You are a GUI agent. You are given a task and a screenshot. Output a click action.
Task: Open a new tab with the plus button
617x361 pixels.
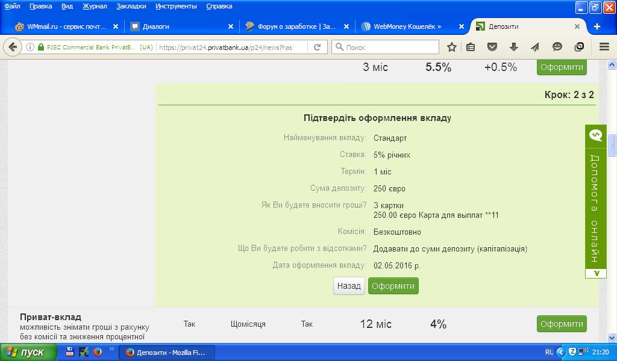597,26
